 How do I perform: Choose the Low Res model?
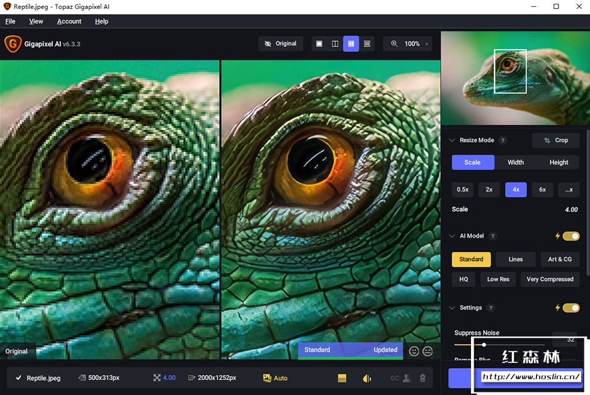(x=498, y=279)
